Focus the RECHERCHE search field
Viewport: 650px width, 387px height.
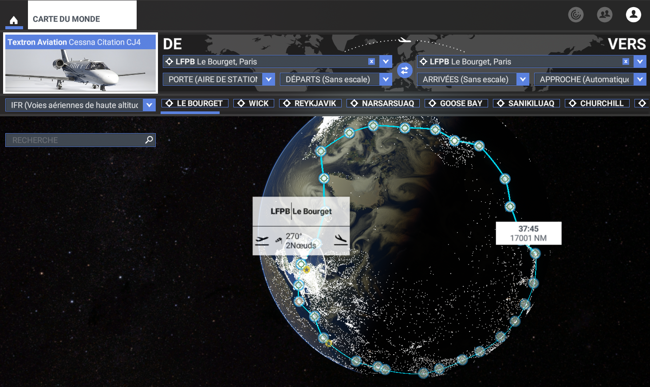[x=75, y=140]
